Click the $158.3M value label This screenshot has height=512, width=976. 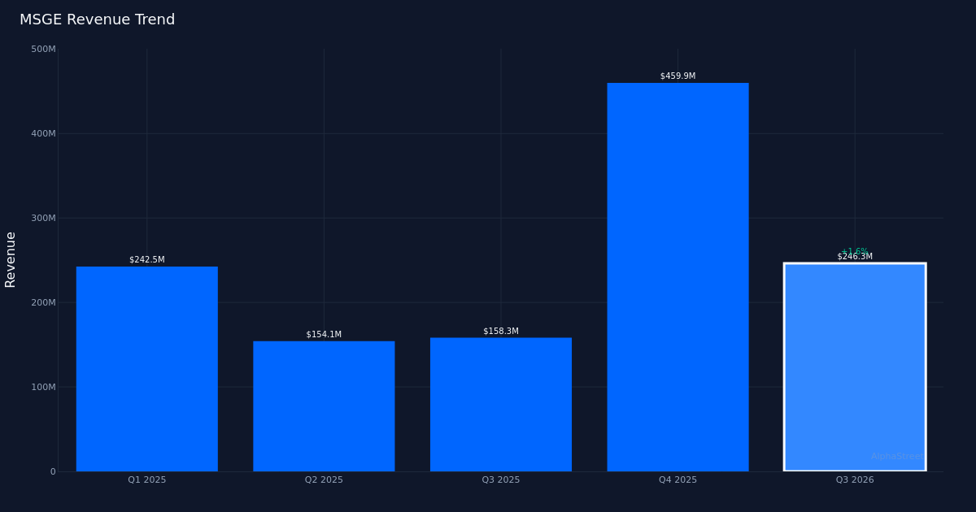click(501, 332)
